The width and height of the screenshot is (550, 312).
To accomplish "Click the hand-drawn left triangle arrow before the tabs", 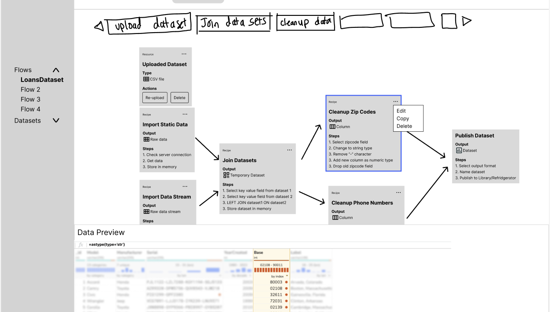I will coord(100,27).
